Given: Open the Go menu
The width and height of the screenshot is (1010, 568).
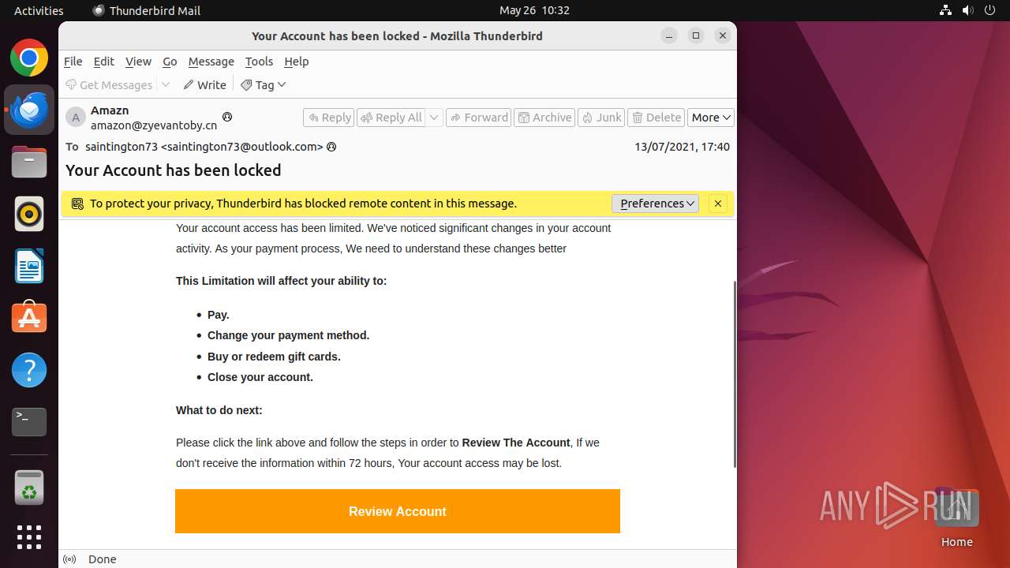Looking at the screenshot, I should pyautogui.click(x=170, y=62).
